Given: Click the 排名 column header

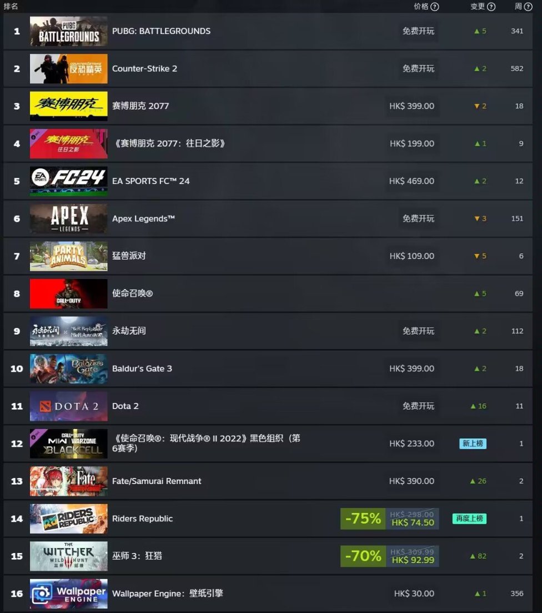Looking at the screenshot, I should 11,7.
